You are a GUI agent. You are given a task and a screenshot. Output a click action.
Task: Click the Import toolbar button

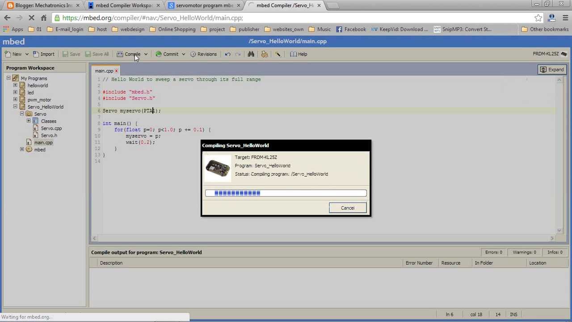43,54
